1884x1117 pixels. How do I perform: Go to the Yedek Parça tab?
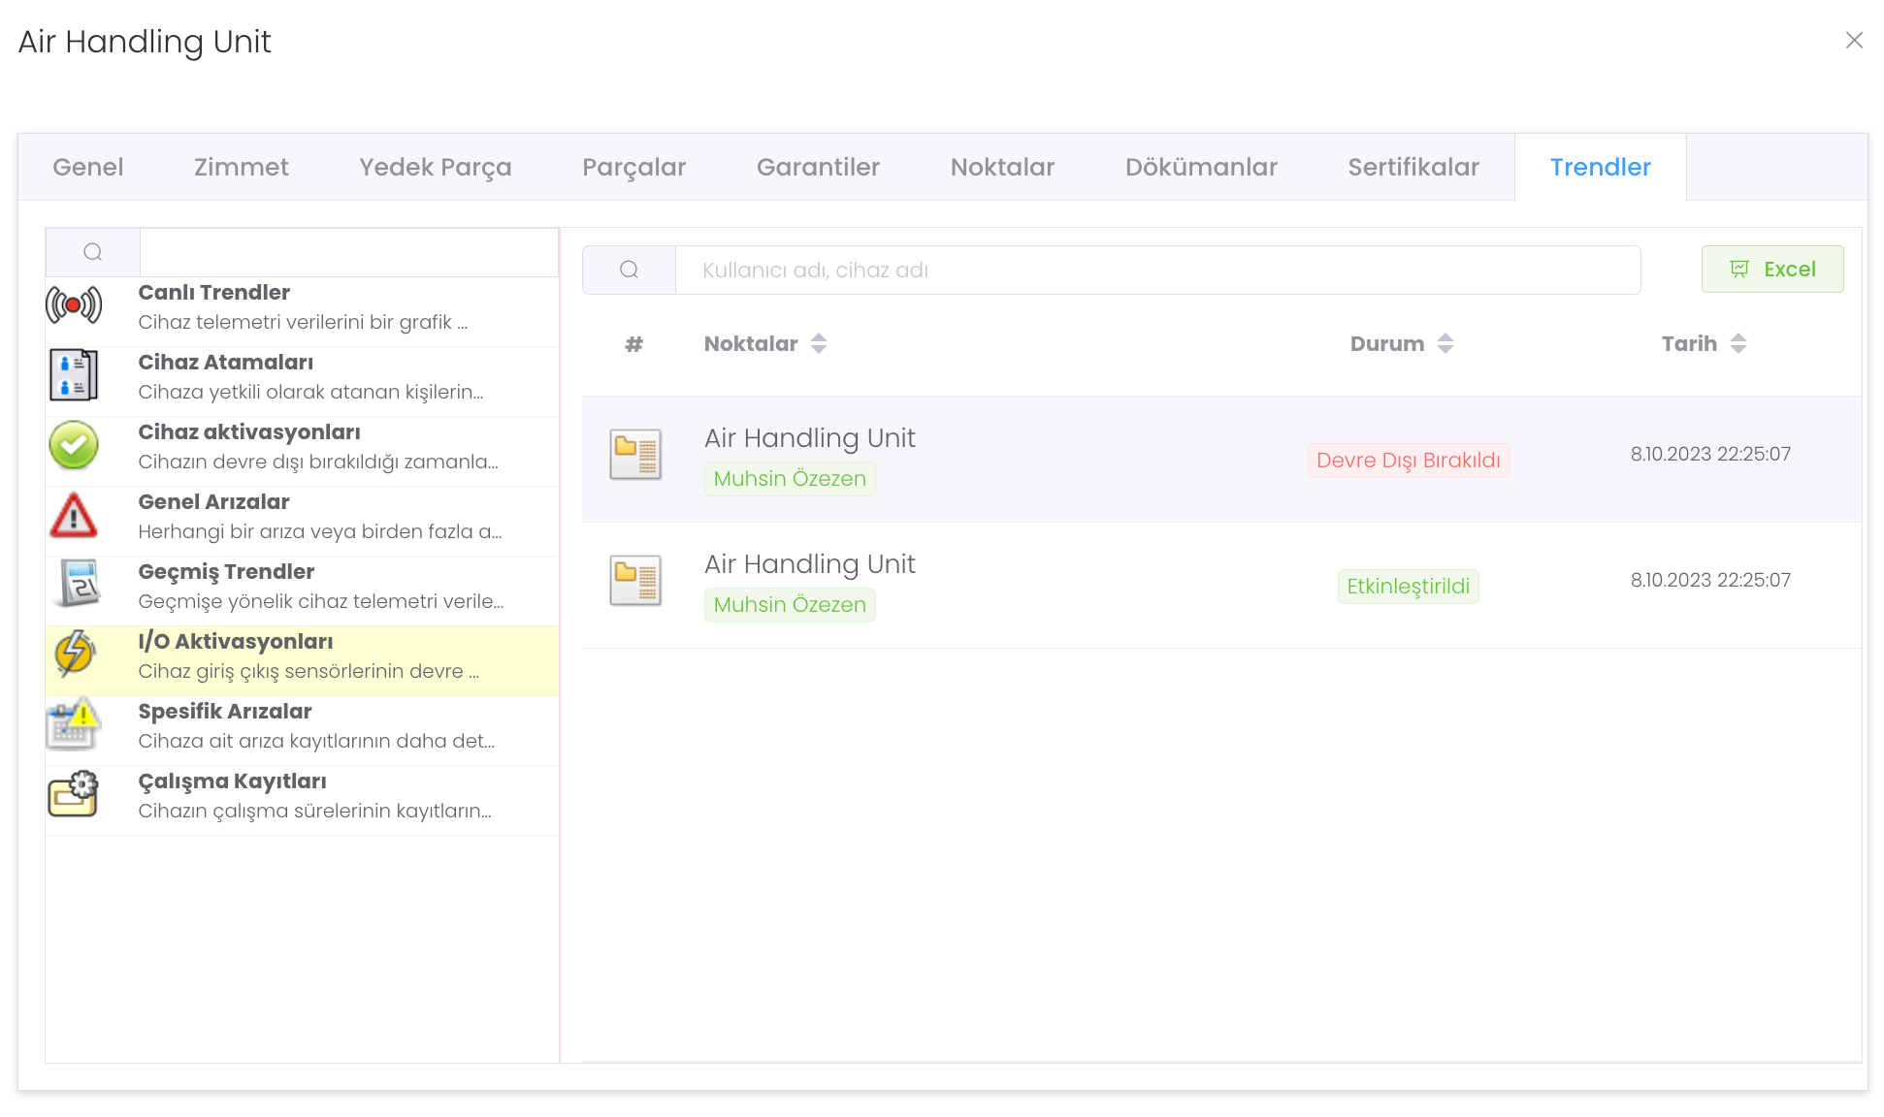coord(435,167)
